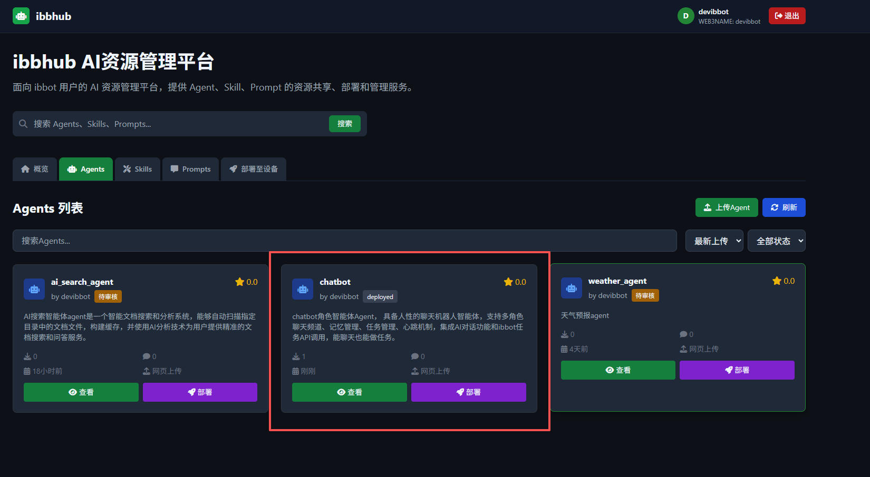Click the ibbhub robot logo icon
This screenshot has width=870, height=477.
click(21, 16)
